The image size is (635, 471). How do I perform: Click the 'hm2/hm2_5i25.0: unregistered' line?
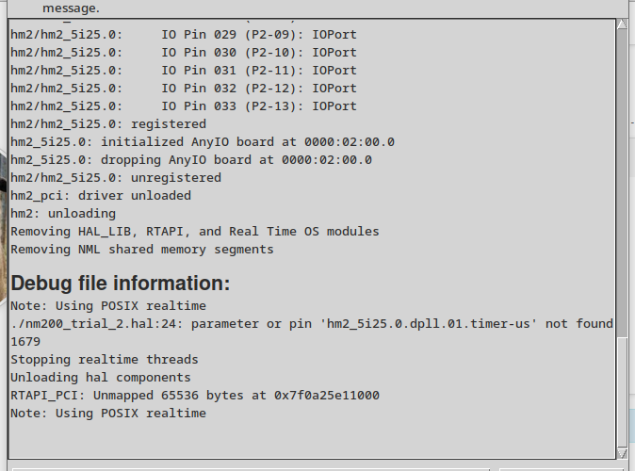point(116,178)
